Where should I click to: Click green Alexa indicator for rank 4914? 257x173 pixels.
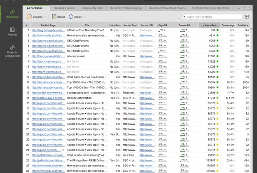tap(217, 35)
